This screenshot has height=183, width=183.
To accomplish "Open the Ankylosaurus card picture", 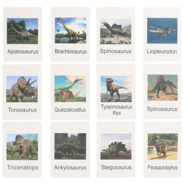I will click(x=70, y=146).
